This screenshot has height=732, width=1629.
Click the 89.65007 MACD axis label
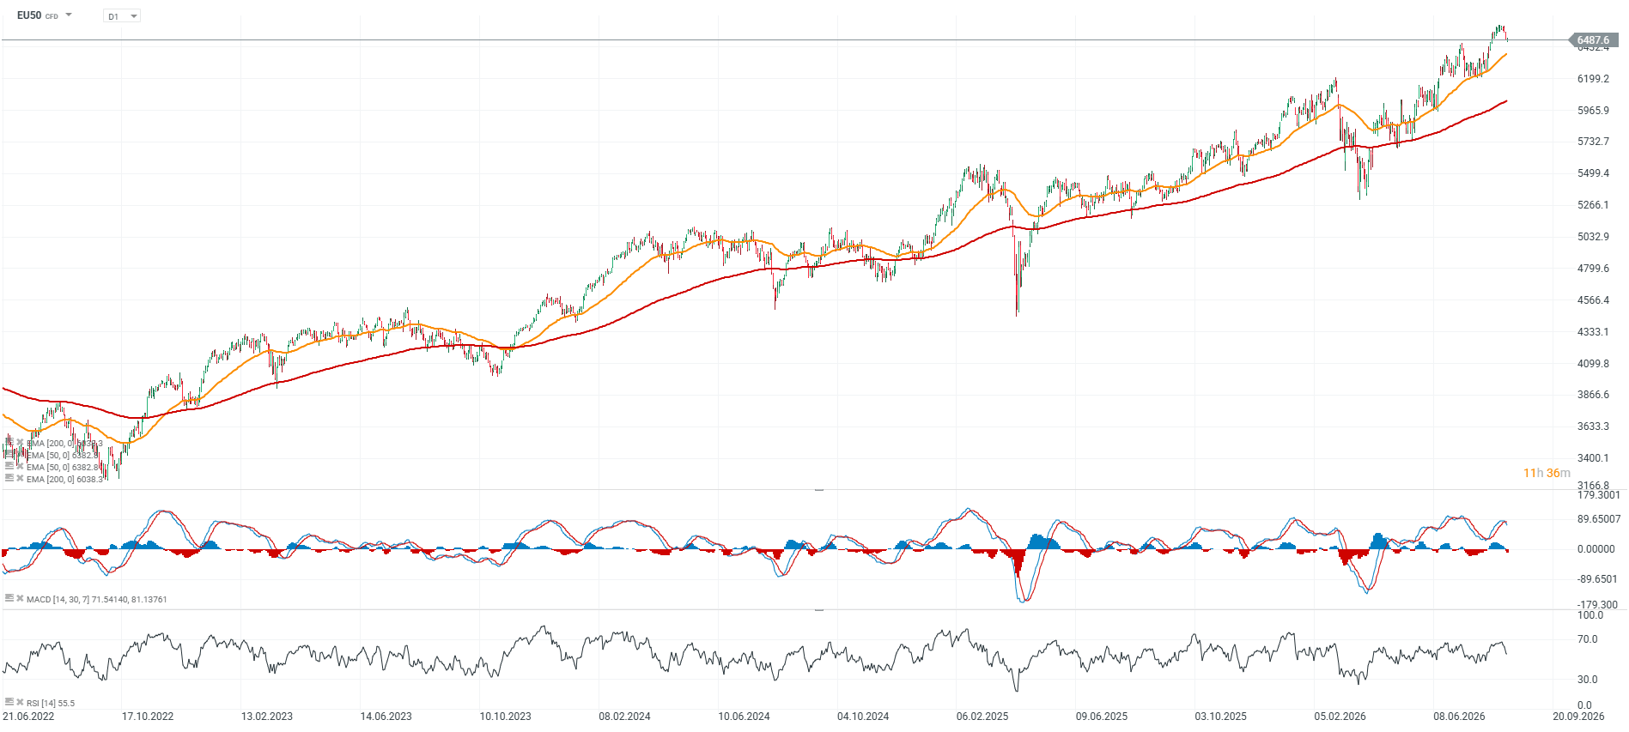1599,519
